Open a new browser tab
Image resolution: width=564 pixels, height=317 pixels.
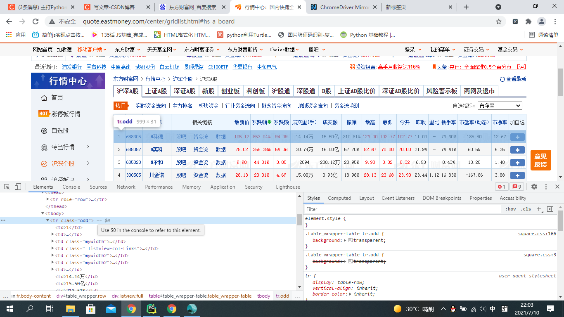click(x=466, y=7)
